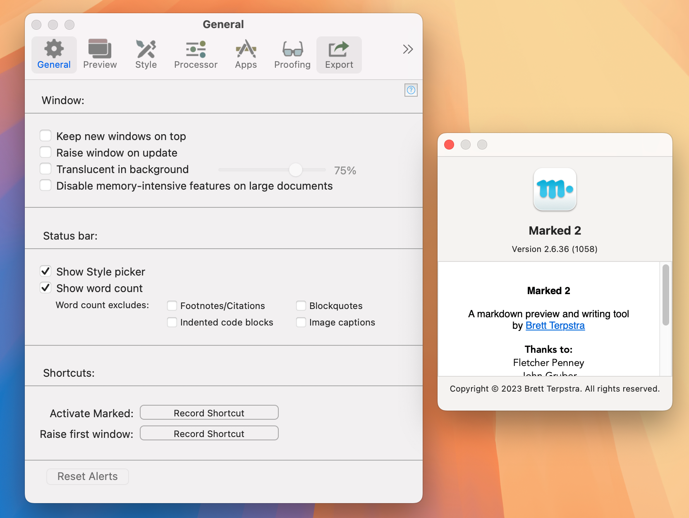Click the Word count excludes label
The image size is (689, 518).
102,305
